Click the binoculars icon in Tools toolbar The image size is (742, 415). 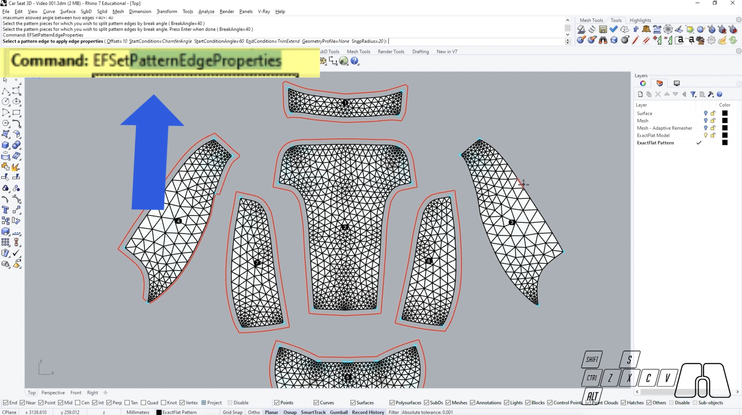[x=603, y=40]
